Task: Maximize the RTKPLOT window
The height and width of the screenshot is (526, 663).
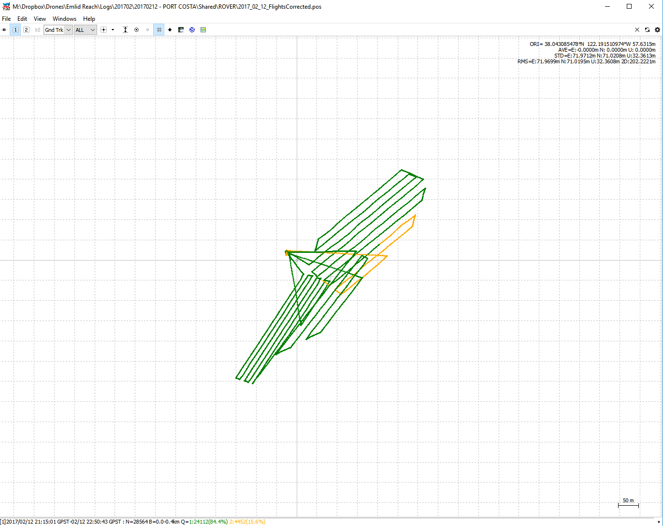Action: pyautogui.click(x=629, y=7)
